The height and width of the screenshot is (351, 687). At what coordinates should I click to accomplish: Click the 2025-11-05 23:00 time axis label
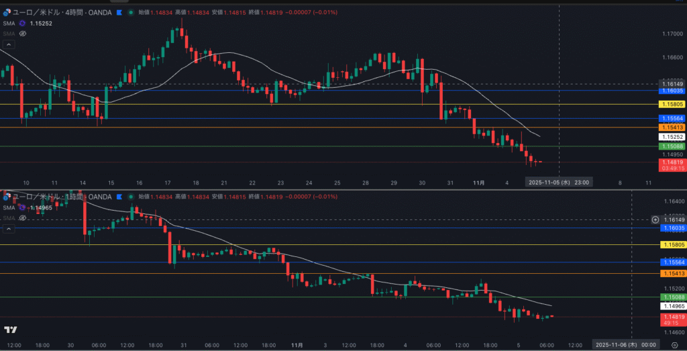coord(559,182)
